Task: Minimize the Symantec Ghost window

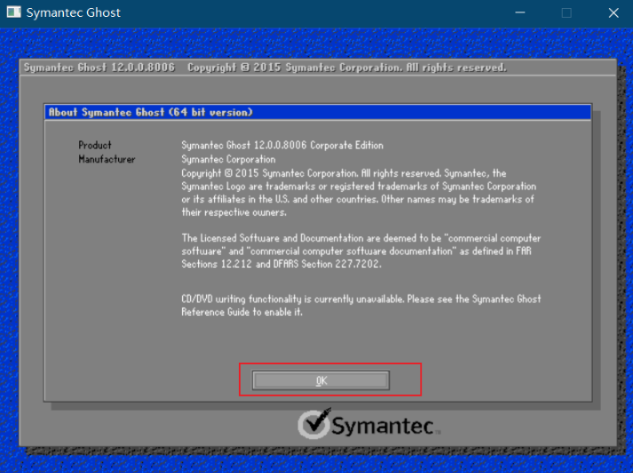Action: point(522,13)
